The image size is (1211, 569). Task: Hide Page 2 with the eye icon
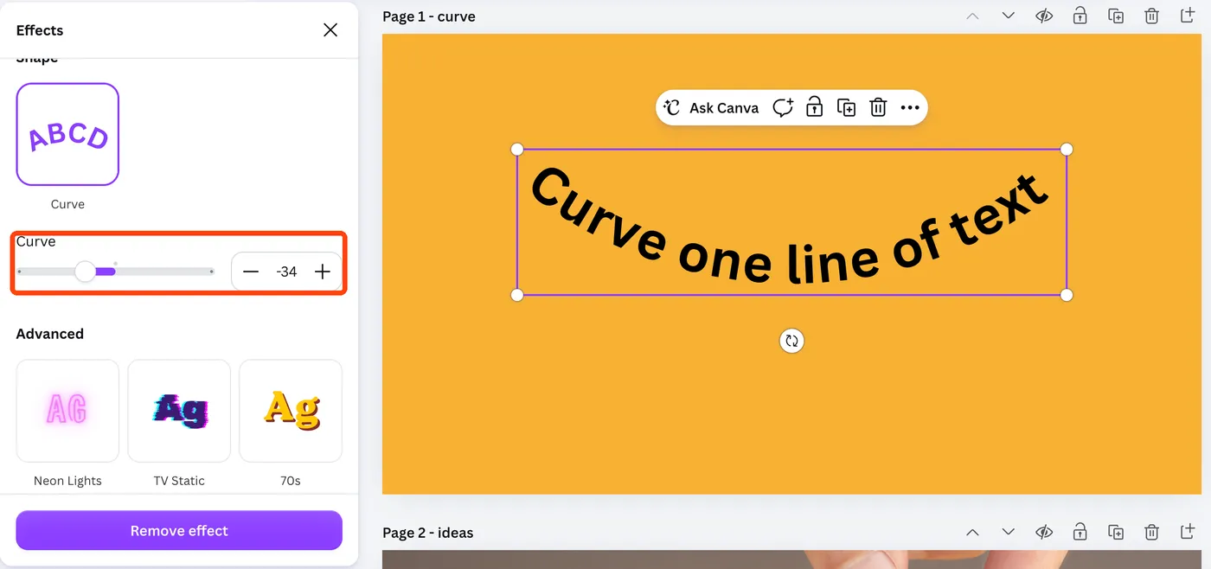tap(1044, 532)
